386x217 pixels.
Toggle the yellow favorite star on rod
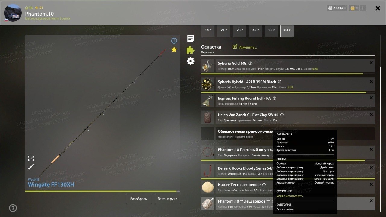click(174, 50)
